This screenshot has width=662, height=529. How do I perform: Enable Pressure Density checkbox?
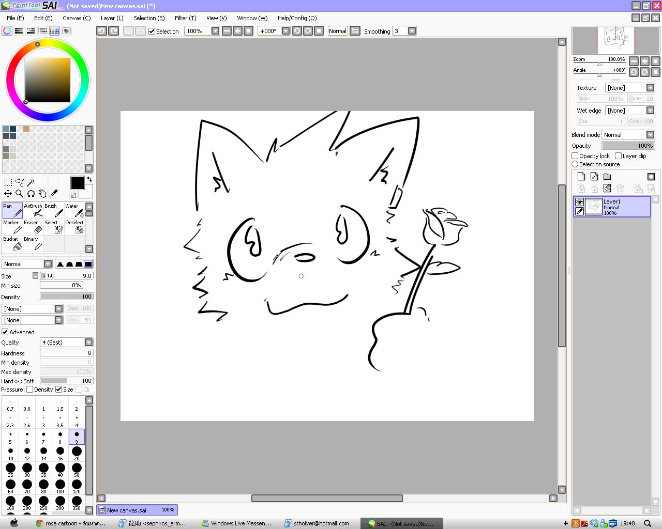30,390
